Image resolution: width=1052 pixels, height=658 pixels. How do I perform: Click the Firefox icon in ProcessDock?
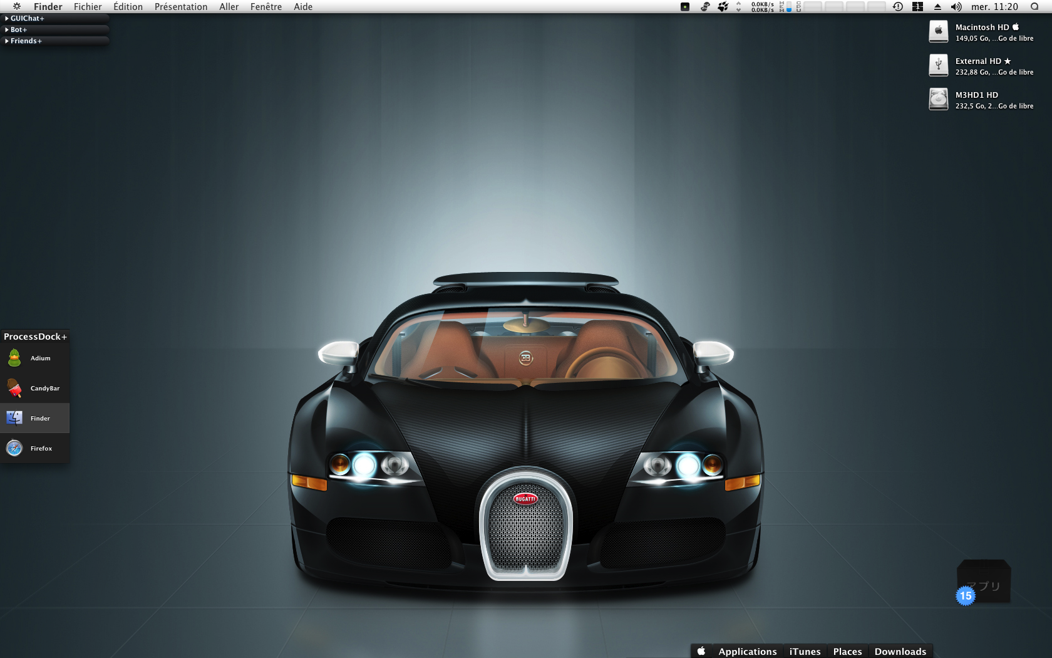pos(14,448)
